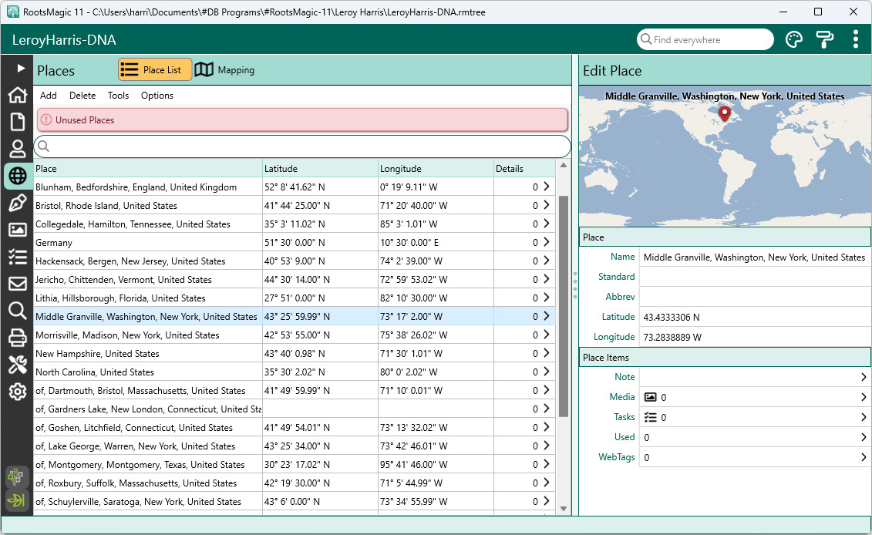Screen dimensions: 872x535
Task: Expand details arrow for Middle Granville row
Action: (546, 316)
